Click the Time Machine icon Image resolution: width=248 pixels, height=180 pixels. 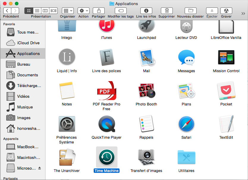(x=107, y=157)
